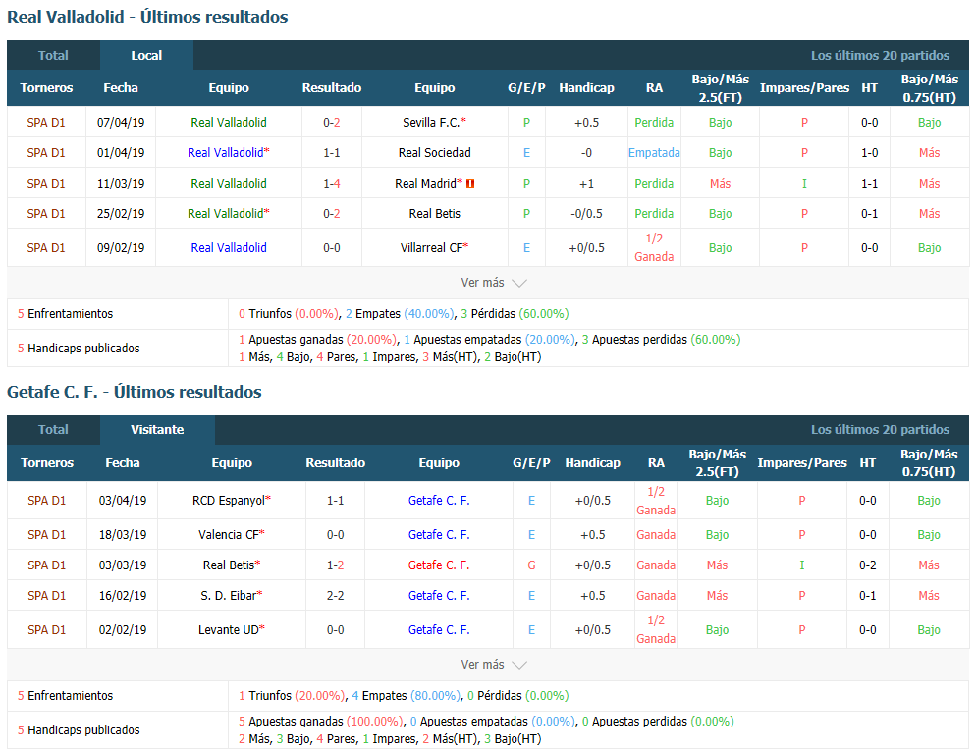Click the Empatada RA cell for Real Sociedad match
The width and height of the screenshot is (976, 754).
(654, 152)
